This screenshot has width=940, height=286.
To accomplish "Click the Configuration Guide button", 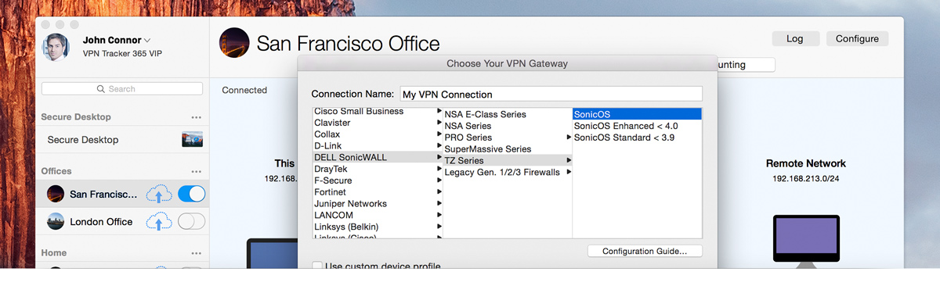I will [x=645, y=252].
